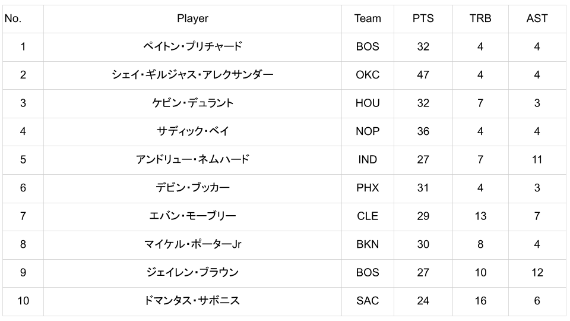
Task: Click the ジェイレン・ブラウン name cell
Action: [x=192, y=272]
